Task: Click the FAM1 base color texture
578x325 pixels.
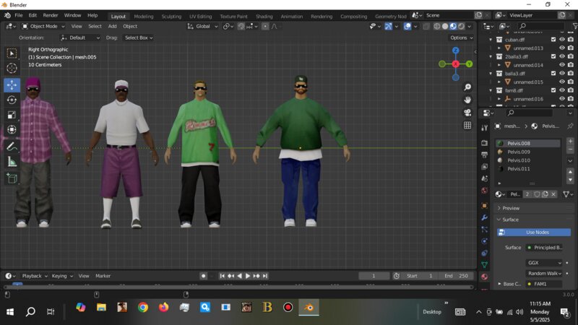Action: tap(544, 284)
